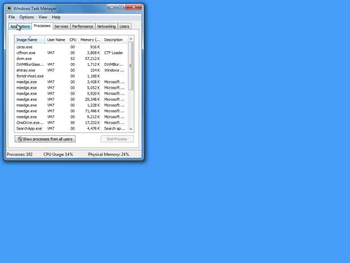Select msedge.exe using 29,348 K memory
The width and height of the screenshot is (350, 263).
pyautogui.click(x=71, y=99)
